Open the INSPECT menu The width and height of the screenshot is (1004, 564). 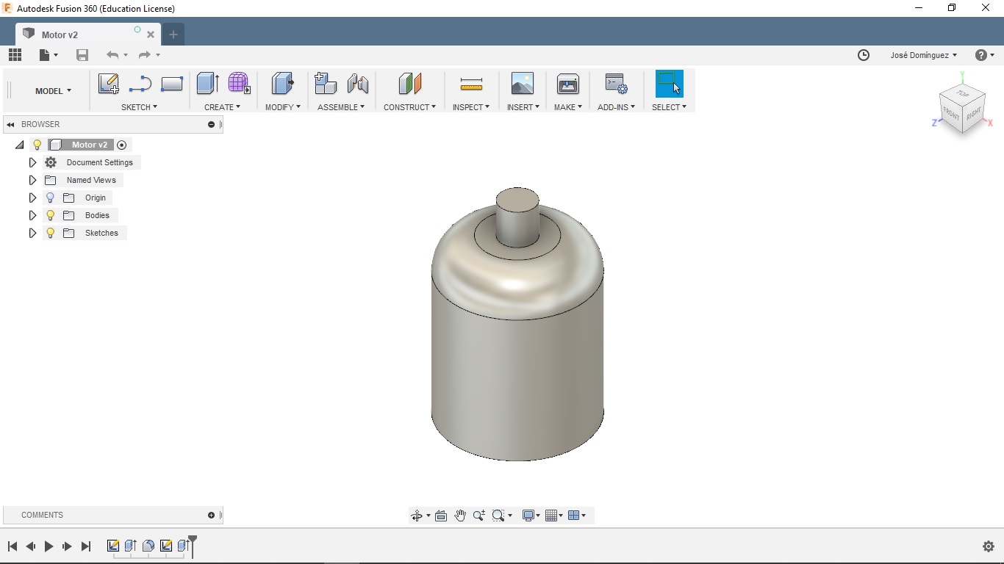[x=471, y=107]
